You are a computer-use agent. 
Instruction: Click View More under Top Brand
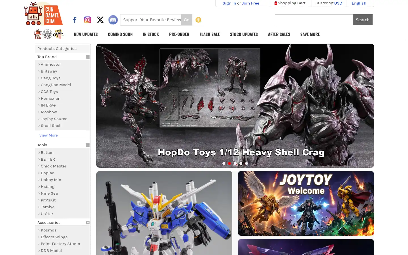48,135
